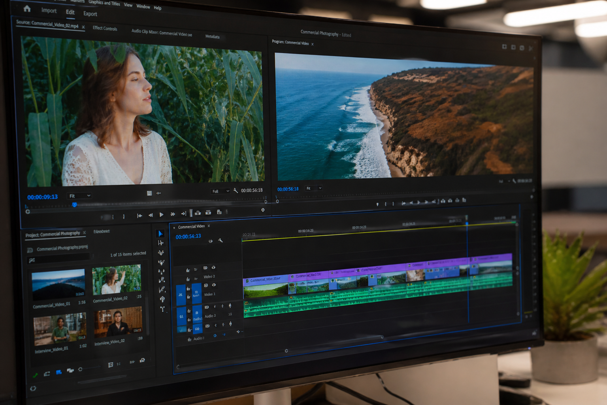Open Program monitor Fit zoom dropdown
607x405 pixels.
(x=314, y=188)
